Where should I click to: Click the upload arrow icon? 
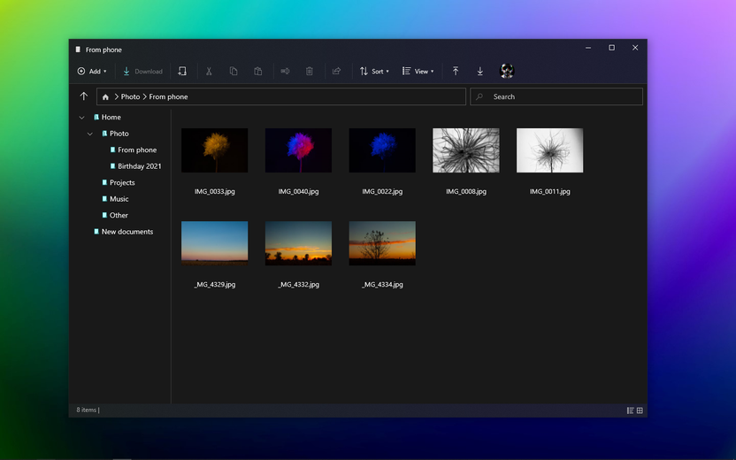coord(456,72)
